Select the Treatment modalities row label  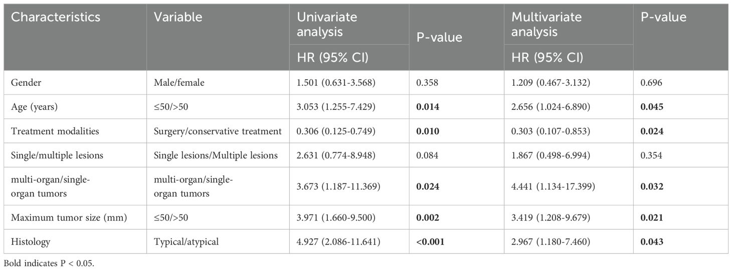[x=49, y=131]
